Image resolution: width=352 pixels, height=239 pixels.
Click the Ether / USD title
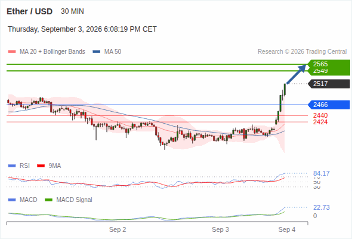pyautogui.click(x=29, y=11)
